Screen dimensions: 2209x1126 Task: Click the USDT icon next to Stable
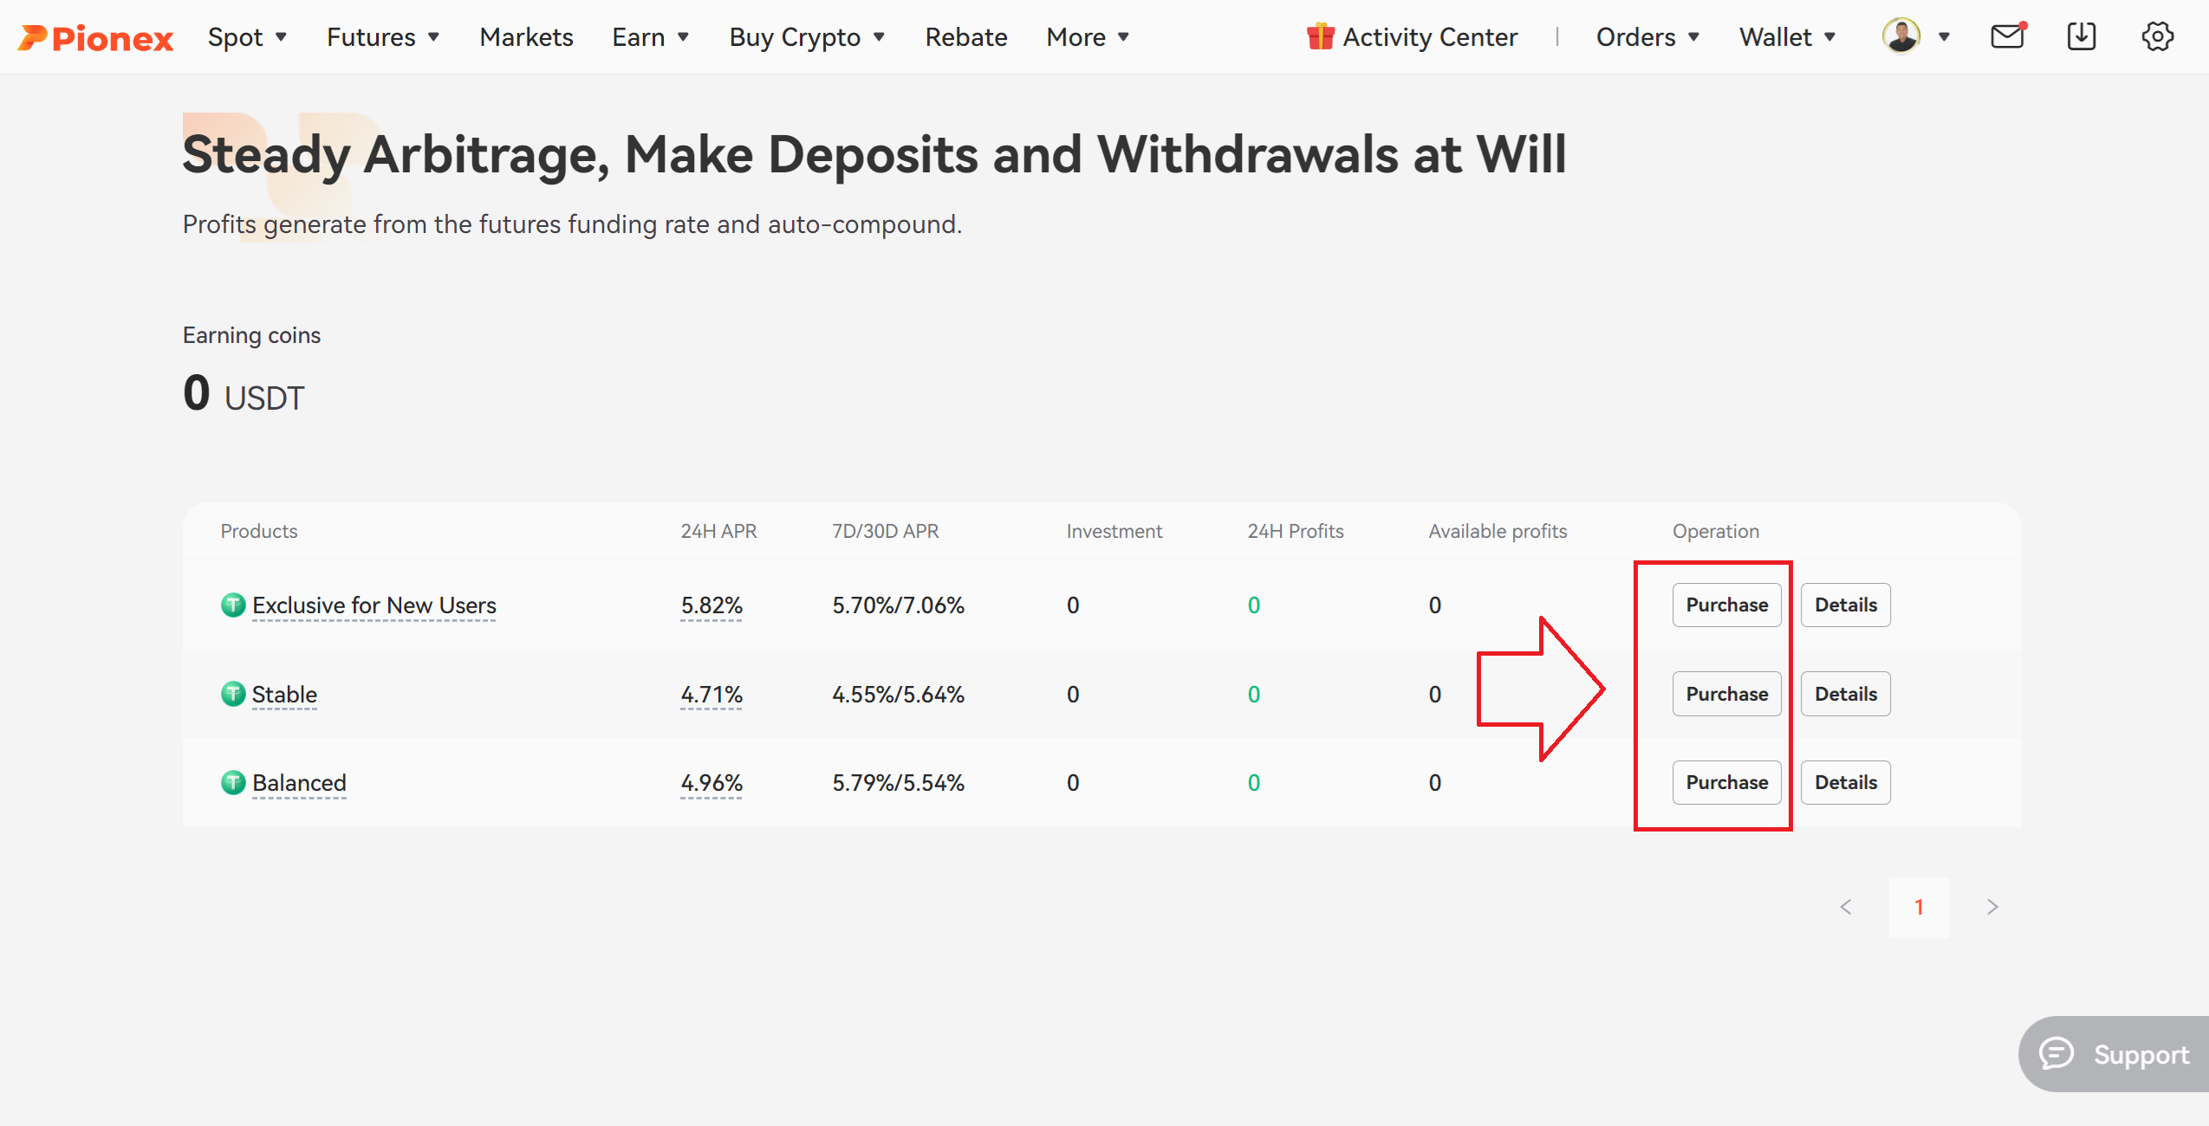click(232, 694)
